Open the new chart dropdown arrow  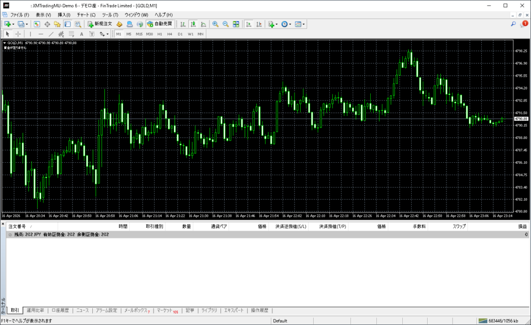point(13,24)
